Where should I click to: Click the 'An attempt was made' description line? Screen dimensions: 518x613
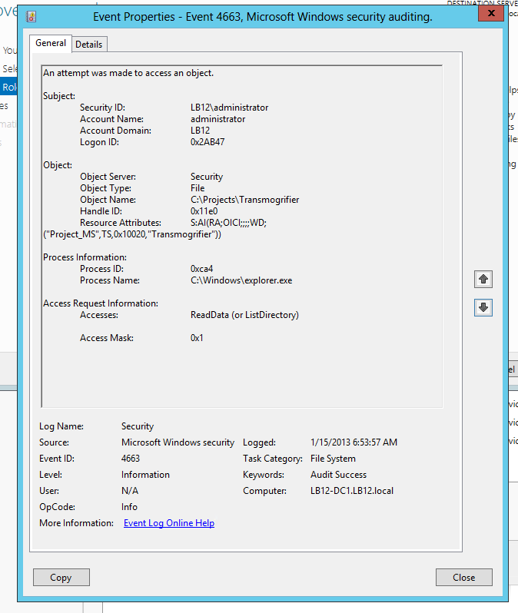click(x=128, y=73)
